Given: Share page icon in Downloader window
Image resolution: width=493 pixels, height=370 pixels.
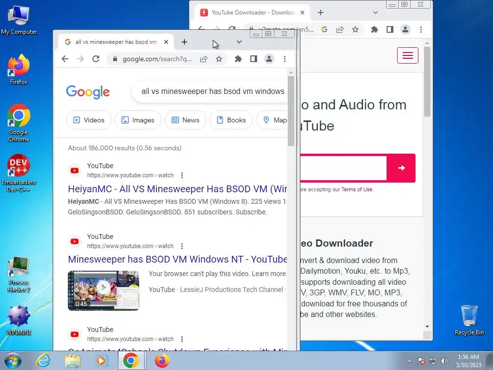Looking at the screenshot, I should [340, 29].
